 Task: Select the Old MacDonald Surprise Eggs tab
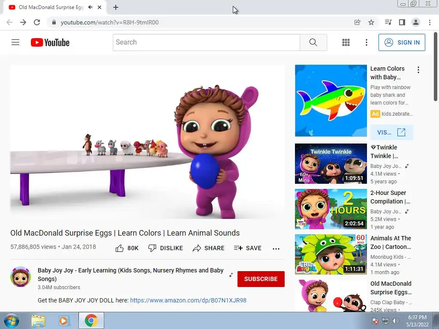click(x=51, y=7)
